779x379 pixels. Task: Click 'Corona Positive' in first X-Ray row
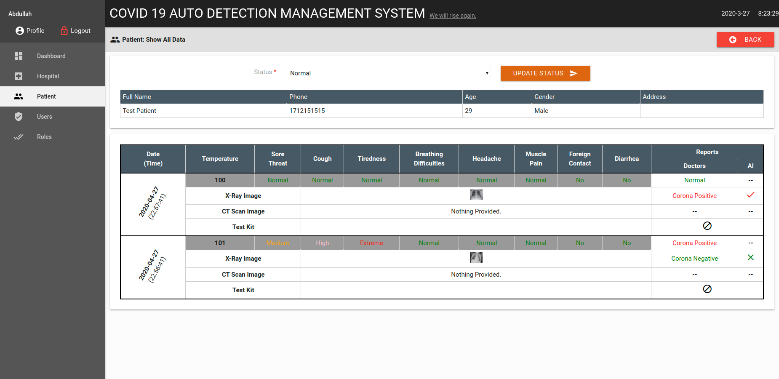point(694,196)
